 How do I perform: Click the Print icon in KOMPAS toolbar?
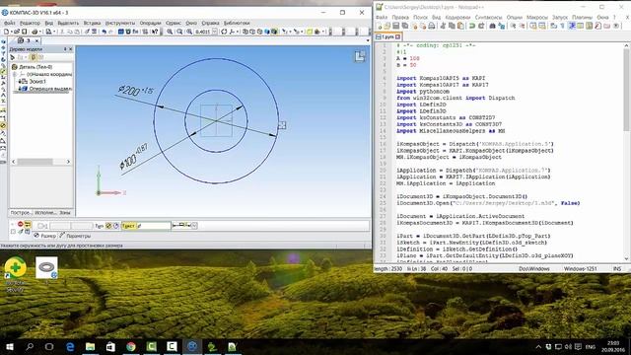point(35,32)
